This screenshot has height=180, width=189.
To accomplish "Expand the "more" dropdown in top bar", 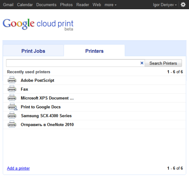I will pos(110,5).
